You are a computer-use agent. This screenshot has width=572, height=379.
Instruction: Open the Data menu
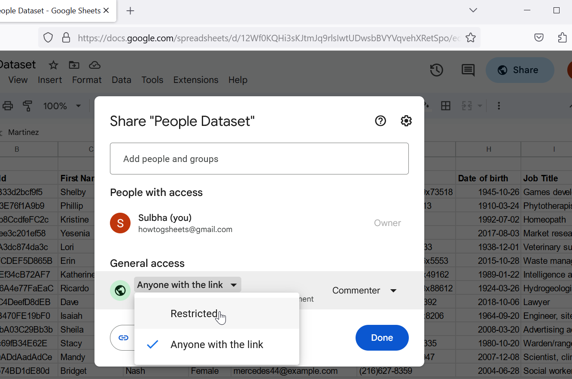[122, 80]
